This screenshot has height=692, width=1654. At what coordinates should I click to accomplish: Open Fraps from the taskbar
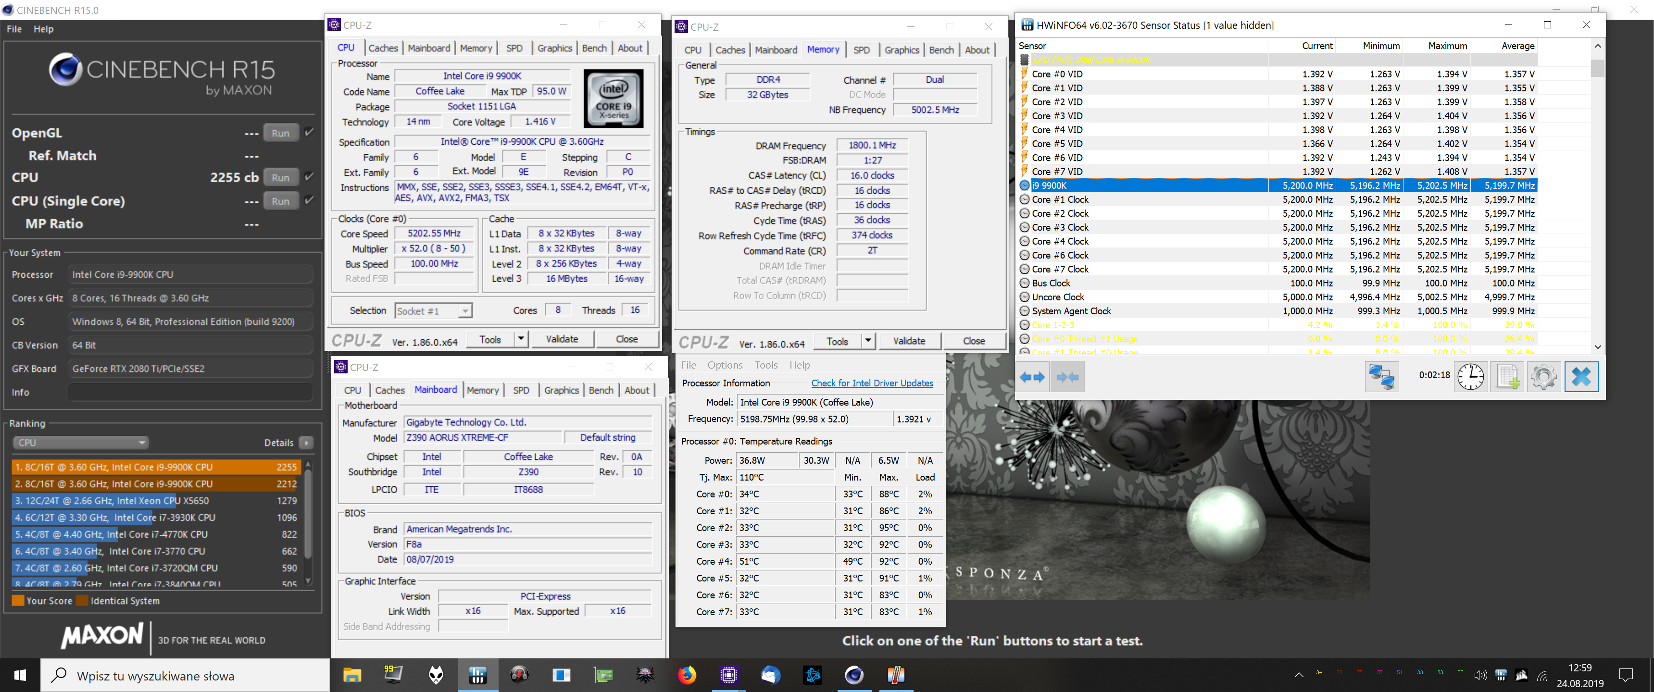(394, 674)
